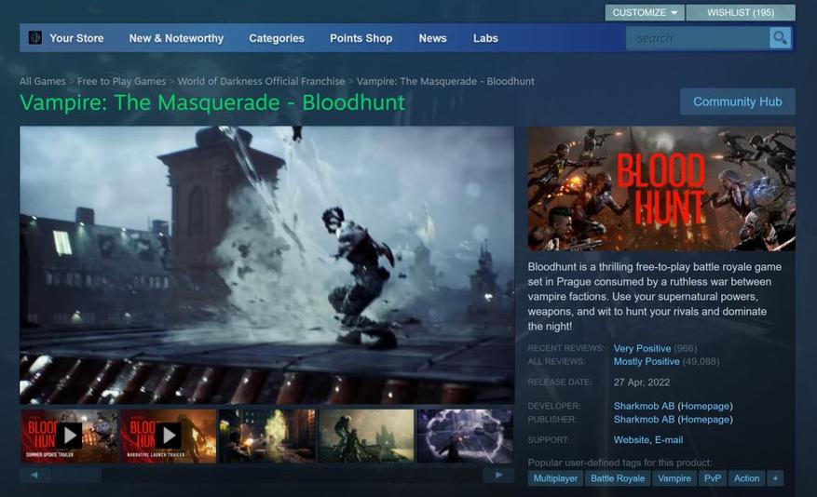Click the thumbnail strip scrollbar handle

(x=75, y=475)
